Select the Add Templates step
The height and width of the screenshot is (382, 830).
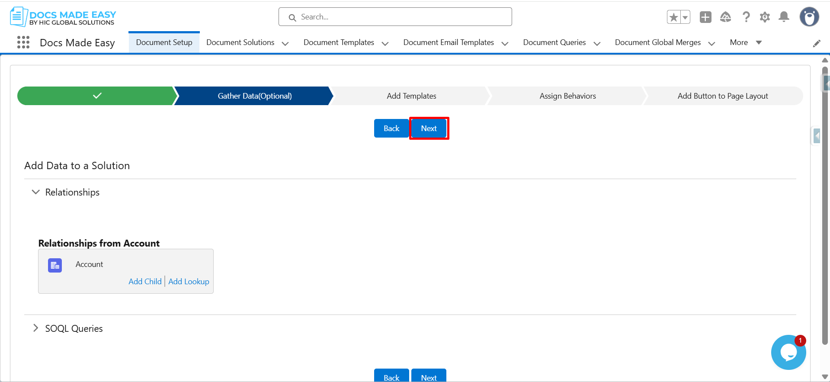point(411,96)
